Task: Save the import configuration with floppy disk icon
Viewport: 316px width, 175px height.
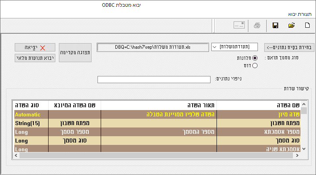Action: tap(275, 25)
